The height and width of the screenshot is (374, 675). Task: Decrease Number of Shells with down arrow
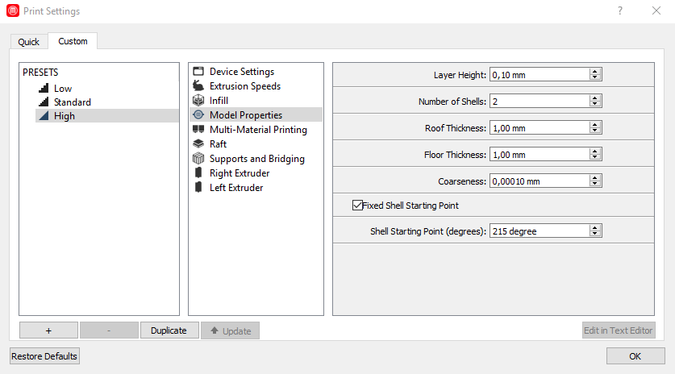[595, 105]
